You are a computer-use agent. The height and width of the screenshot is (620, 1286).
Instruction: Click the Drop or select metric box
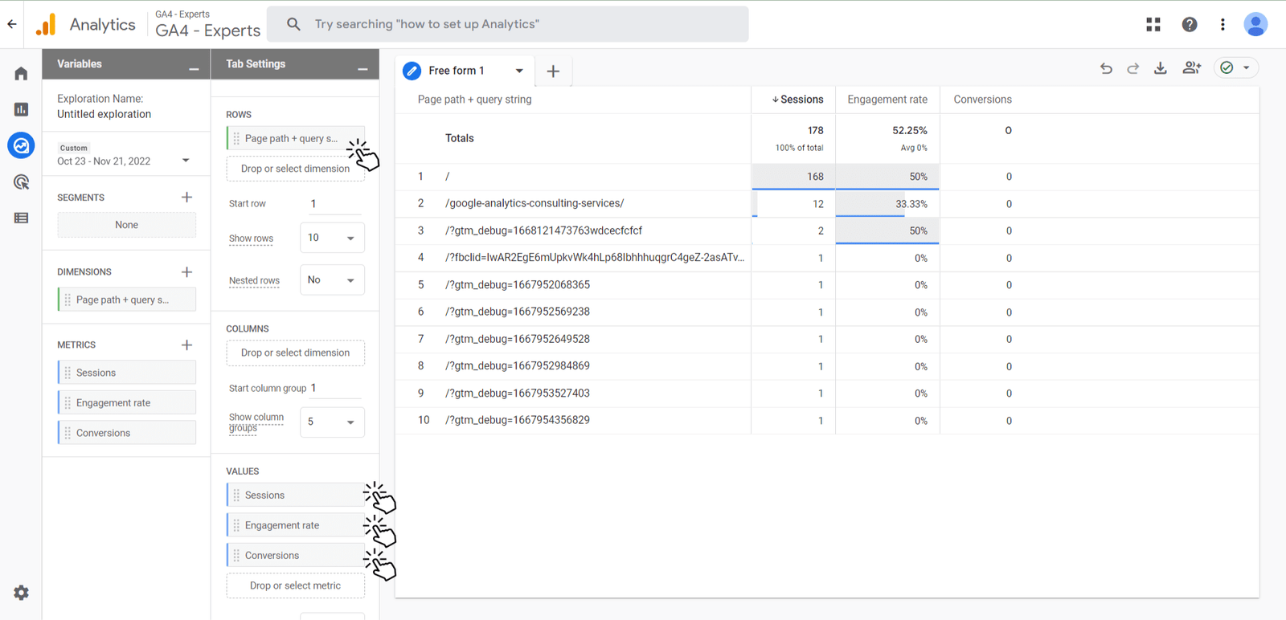295,585
